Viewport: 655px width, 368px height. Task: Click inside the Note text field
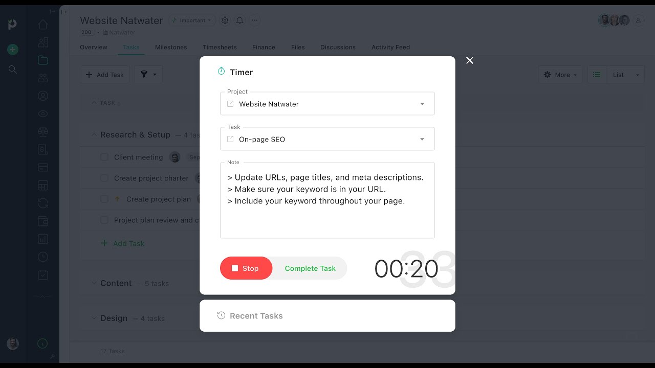pos(327,200)
